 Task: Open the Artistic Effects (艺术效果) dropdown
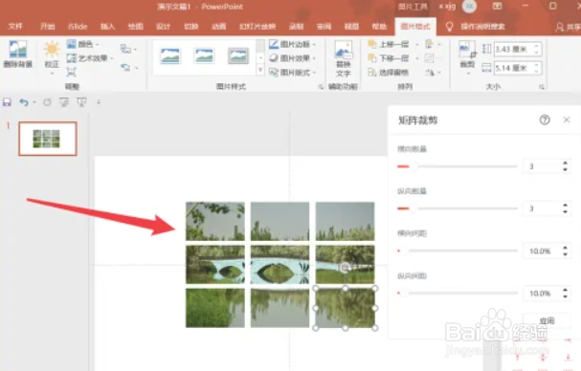point(90,58)
